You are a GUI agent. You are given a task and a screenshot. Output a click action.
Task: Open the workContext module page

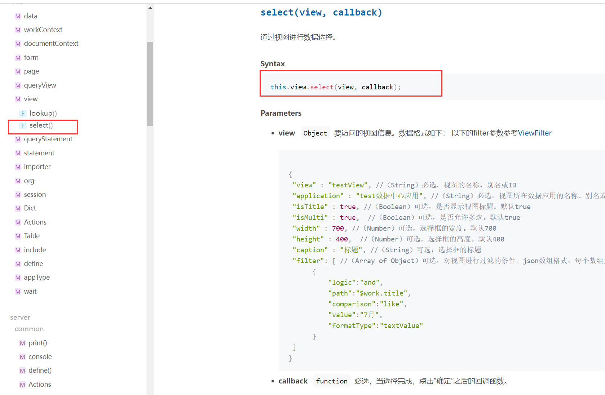(x=43, y=30)
